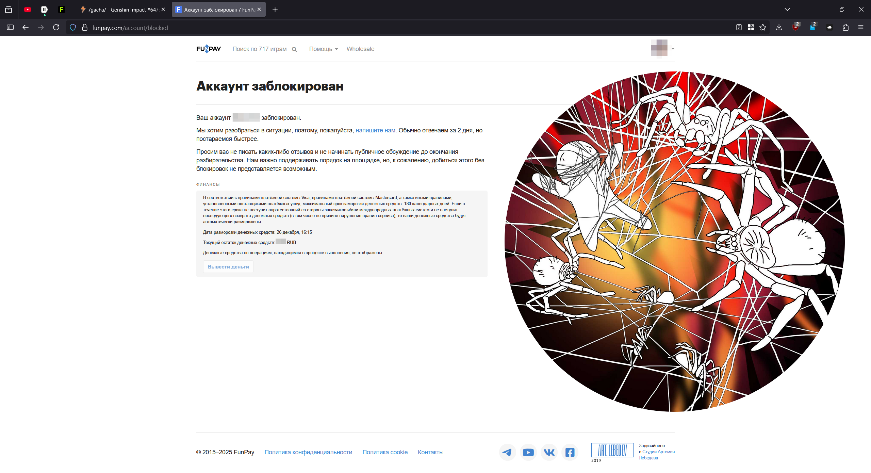The width and height of the screenshot is (871, 473).
Task: Click the Вывести деньги button
Action: (x=228, y=267)
